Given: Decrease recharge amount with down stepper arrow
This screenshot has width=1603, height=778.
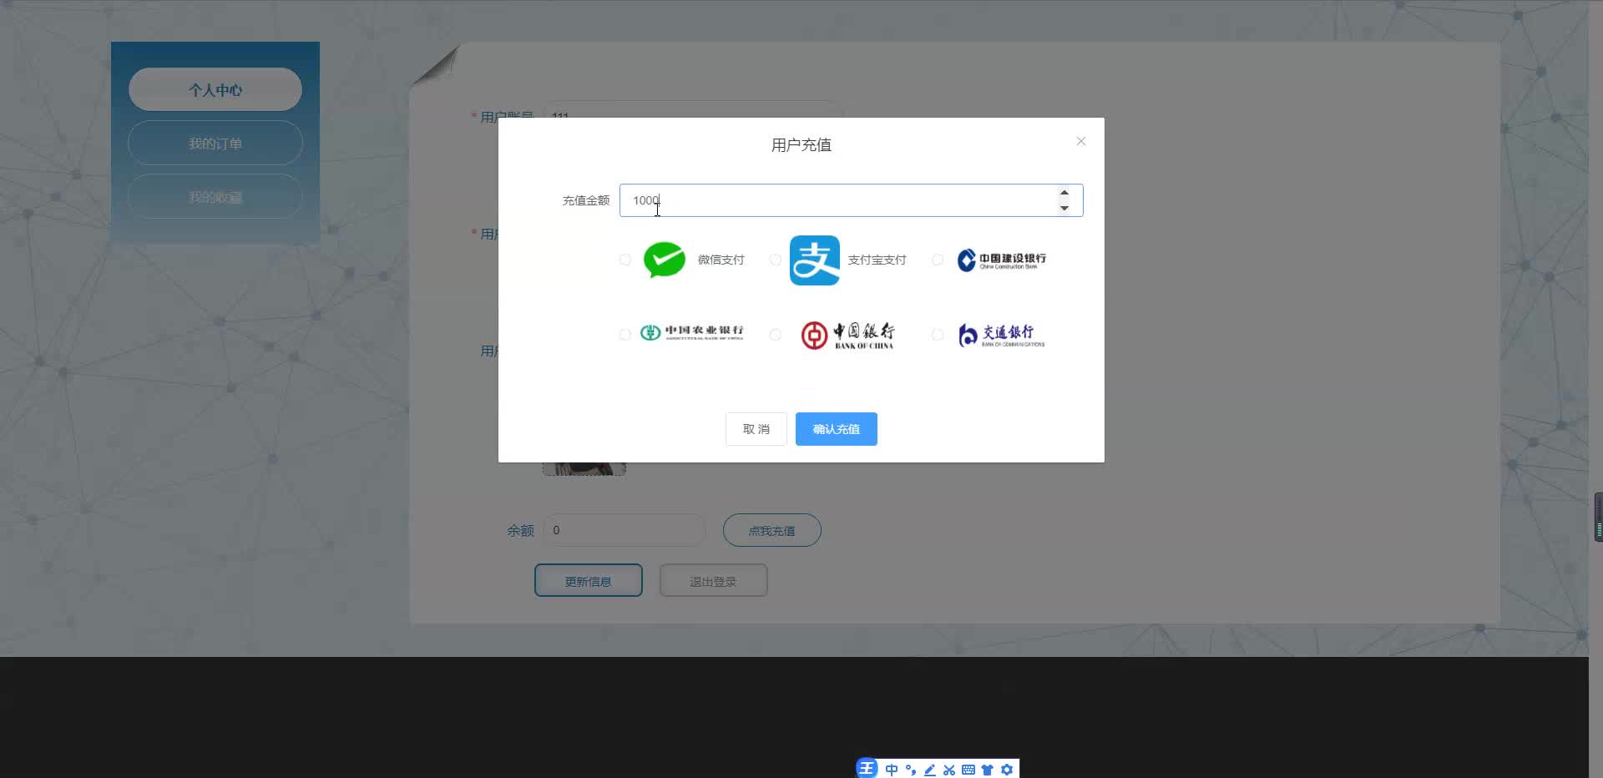Looking at the screenshot, I should point(1064,208).
